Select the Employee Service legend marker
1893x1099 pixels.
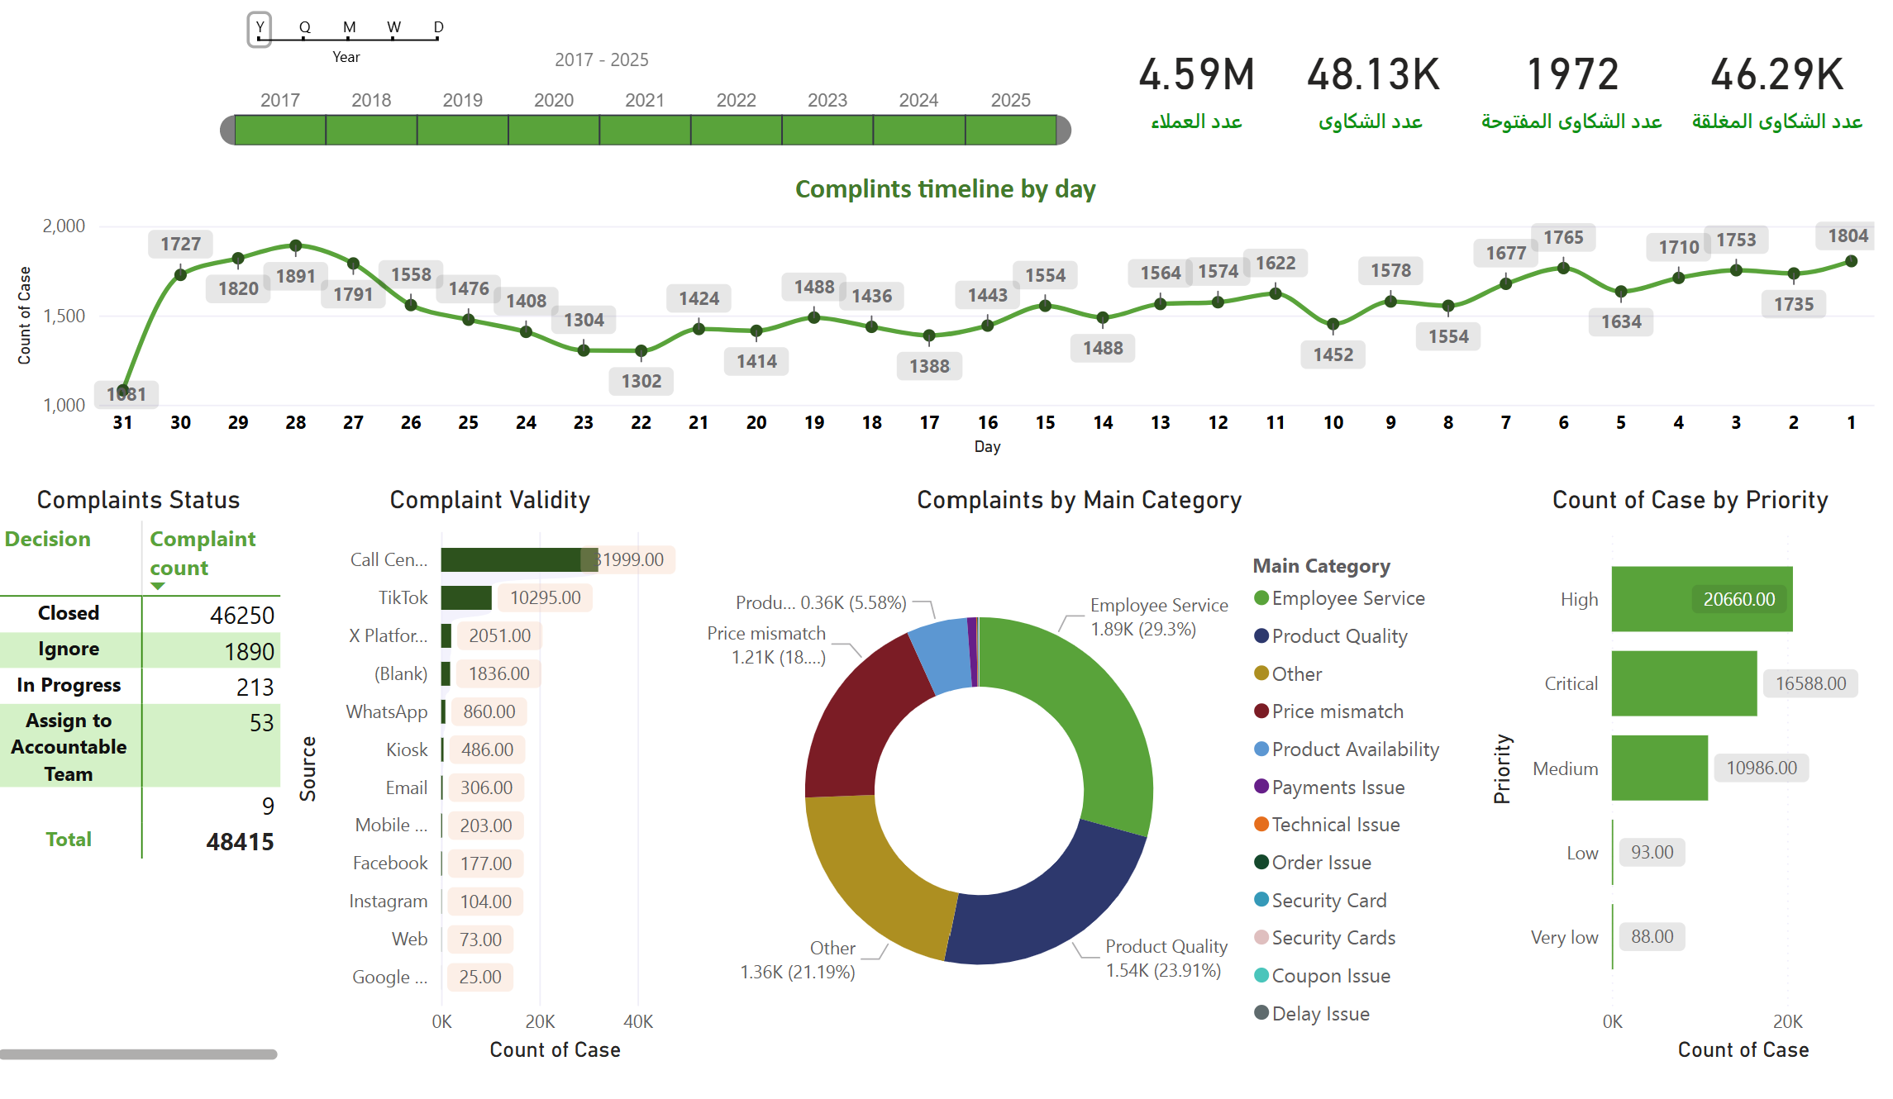tap(1261, 597)
